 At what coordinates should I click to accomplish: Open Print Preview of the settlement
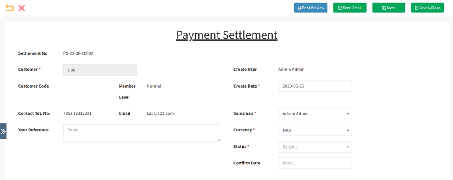(x=311, y=8)
